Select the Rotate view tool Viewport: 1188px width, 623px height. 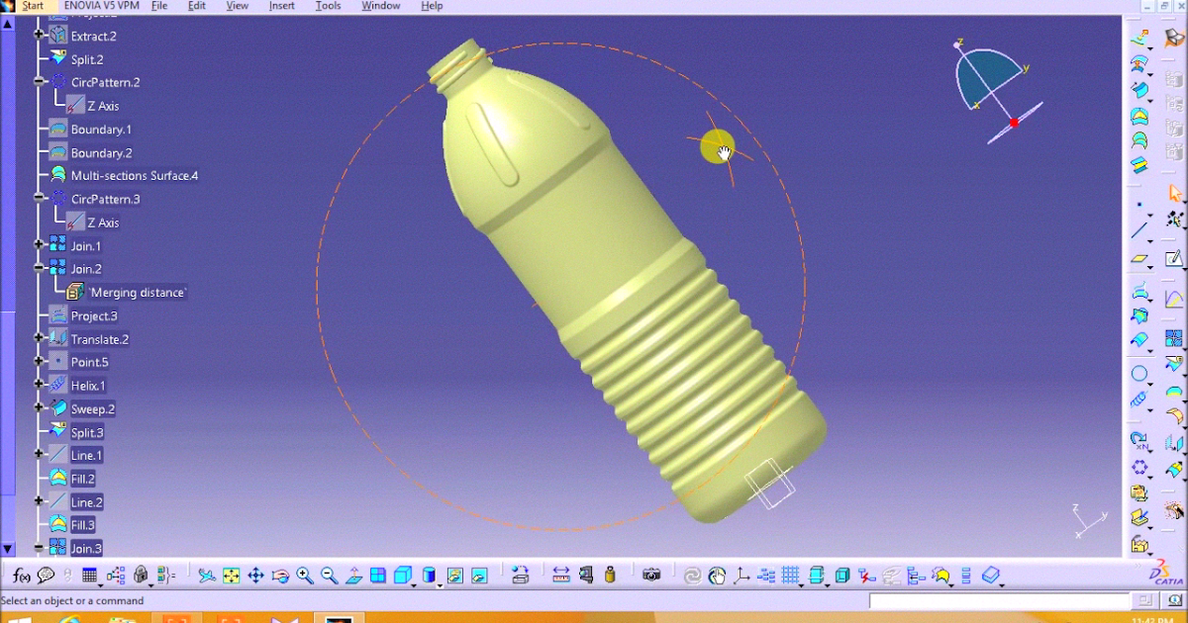(280, 574)
